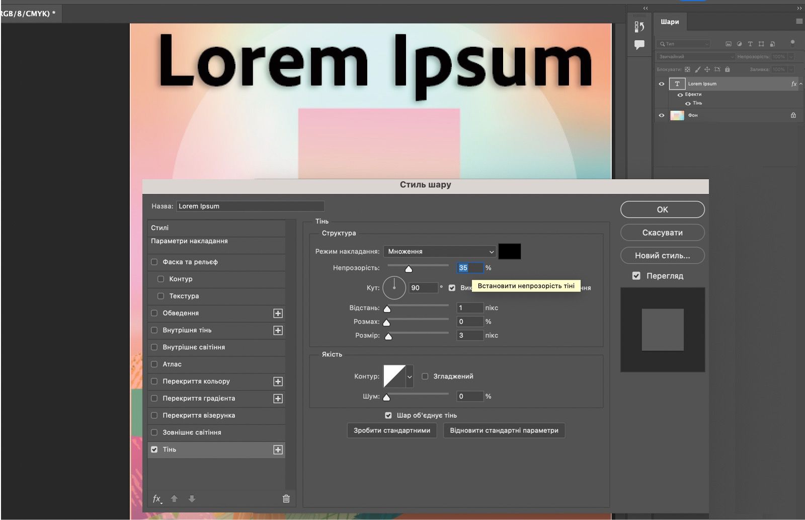The image size is (805, 520).
Task: Move the effect down with arrow icon
Action: pyautogui.click(x=192, y=498)
